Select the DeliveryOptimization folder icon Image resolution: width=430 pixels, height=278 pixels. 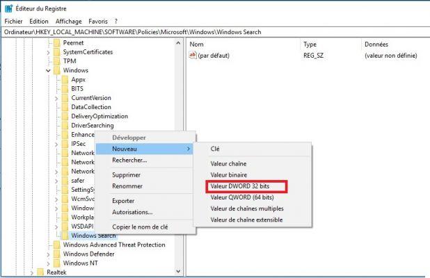pos(65,116)
